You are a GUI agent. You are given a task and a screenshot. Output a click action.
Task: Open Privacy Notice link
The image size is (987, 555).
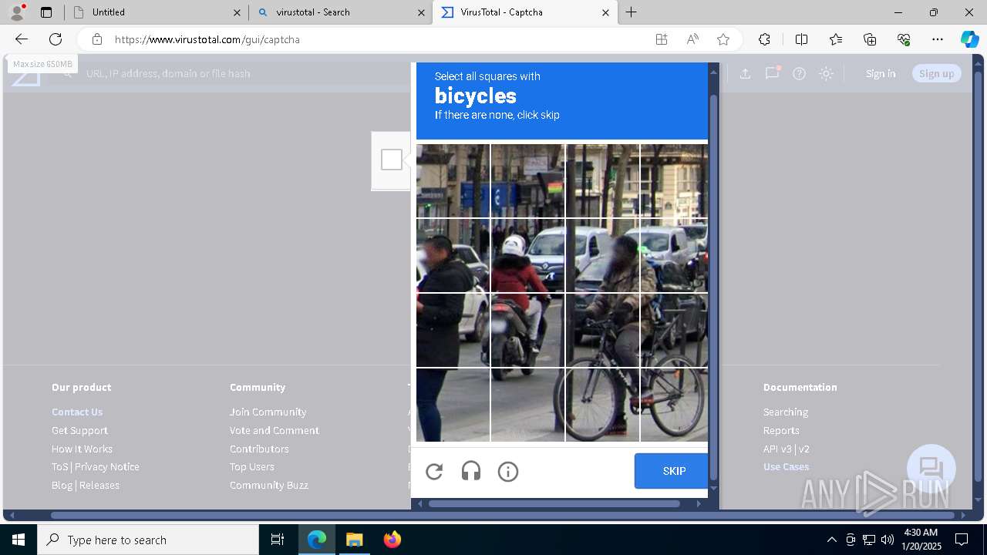coord(107,466)
